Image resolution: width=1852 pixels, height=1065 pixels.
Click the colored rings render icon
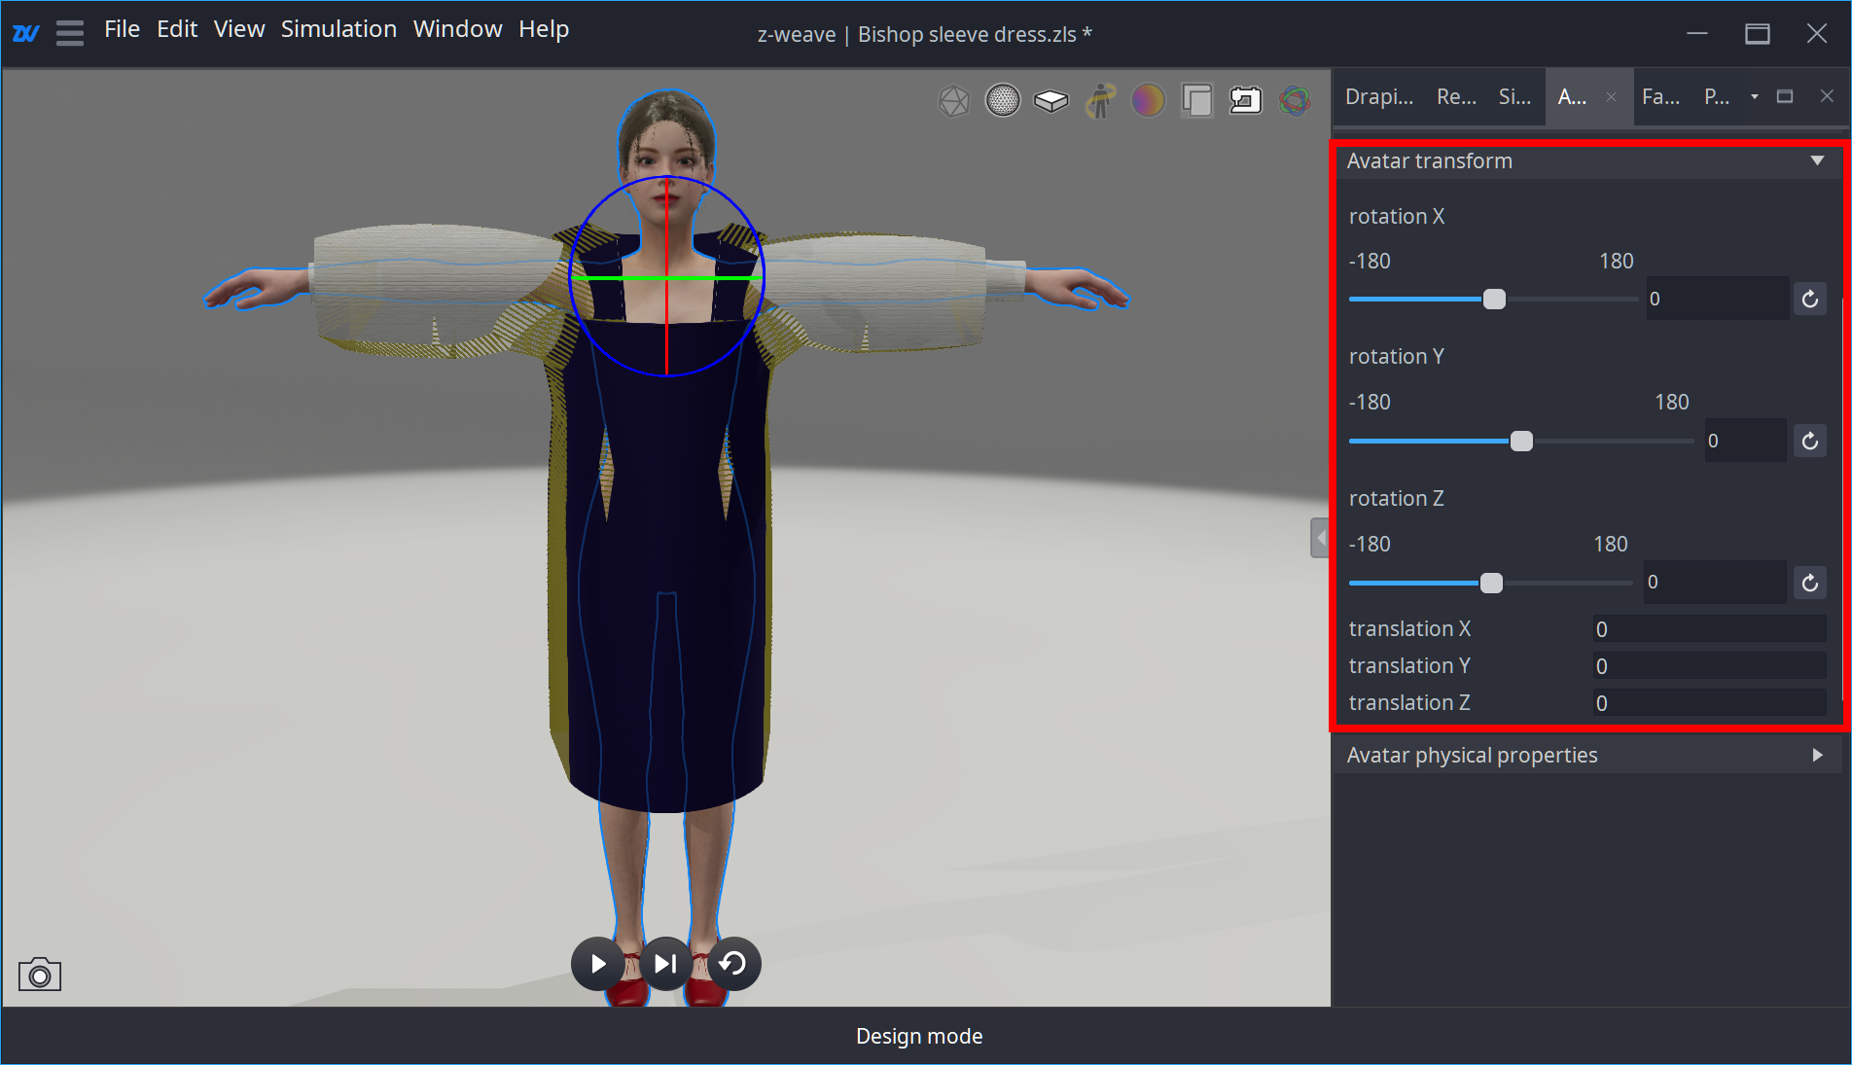click(1295, 100)
